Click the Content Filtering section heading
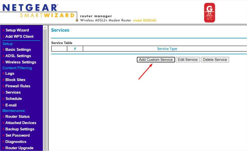 pos(17,68)
